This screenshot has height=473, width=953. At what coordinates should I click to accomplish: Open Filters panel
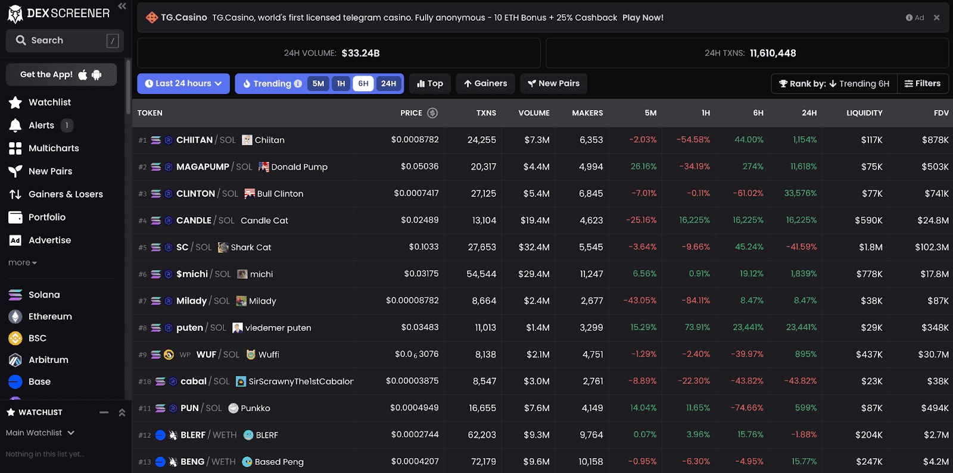923,84
